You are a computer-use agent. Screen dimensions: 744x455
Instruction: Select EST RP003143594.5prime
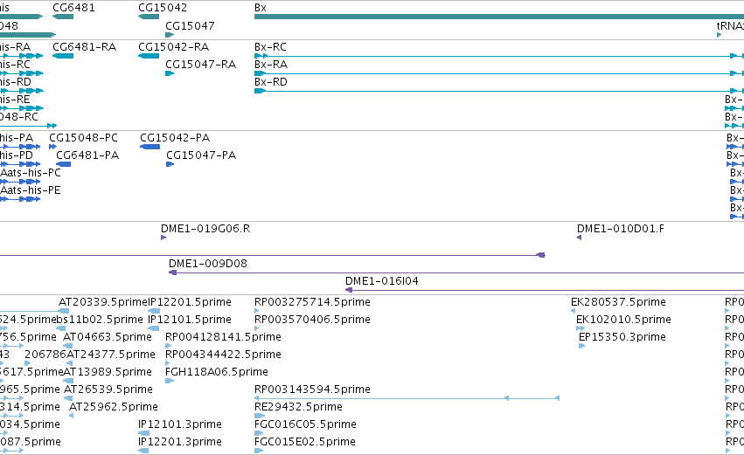click(x=312, y=390)
